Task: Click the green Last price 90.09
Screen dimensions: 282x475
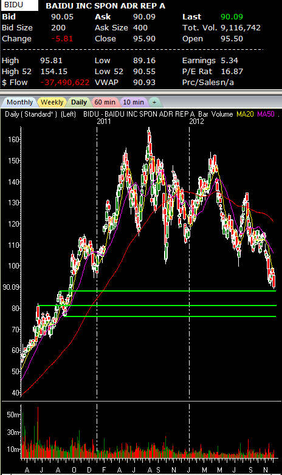Action: point(232,17)
